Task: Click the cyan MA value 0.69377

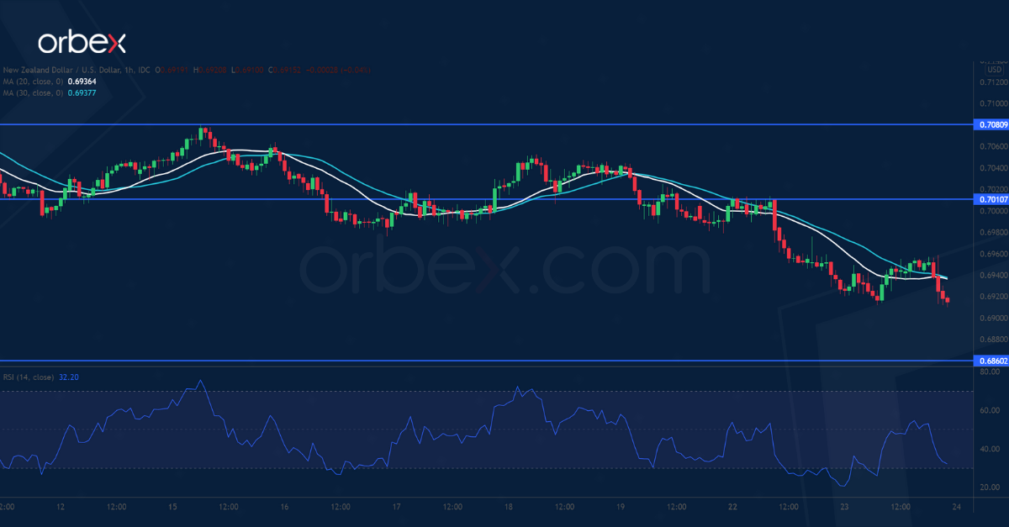Action: click(x=82, y=92)
